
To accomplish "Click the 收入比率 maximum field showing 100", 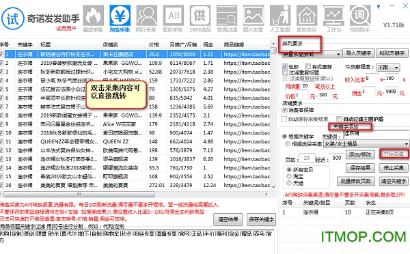I will [392, 79].
